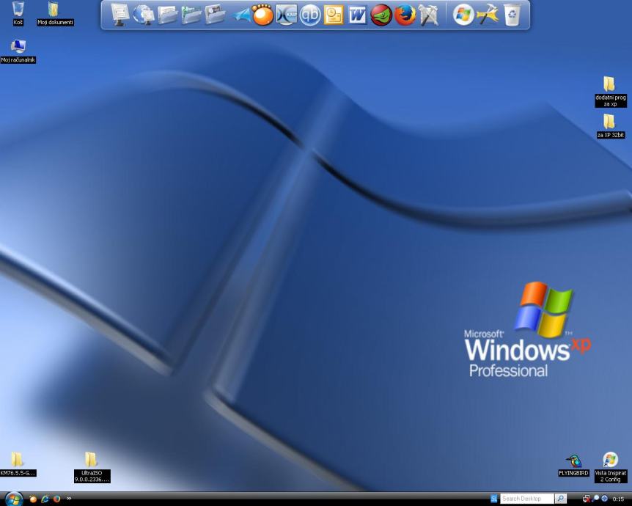The width and height of the screenshot is (632, 506).
Task: Click the globe network icon in the dock
Action: tap(144, 15)
